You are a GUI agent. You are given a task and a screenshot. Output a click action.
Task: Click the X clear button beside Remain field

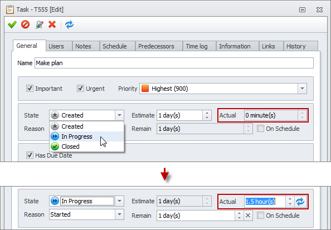coord(248,216)
